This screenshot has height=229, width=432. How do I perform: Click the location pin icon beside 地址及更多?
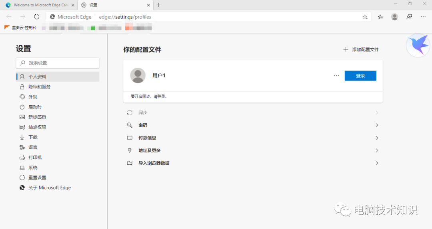click(130, 150)
